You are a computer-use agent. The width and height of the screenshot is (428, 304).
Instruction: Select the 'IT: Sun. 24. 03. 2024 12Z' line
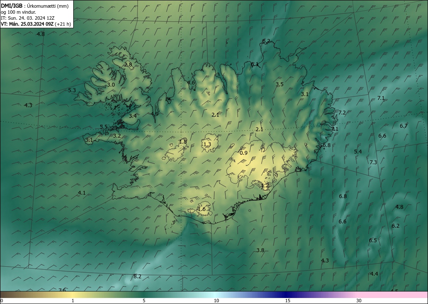[28, 18]
